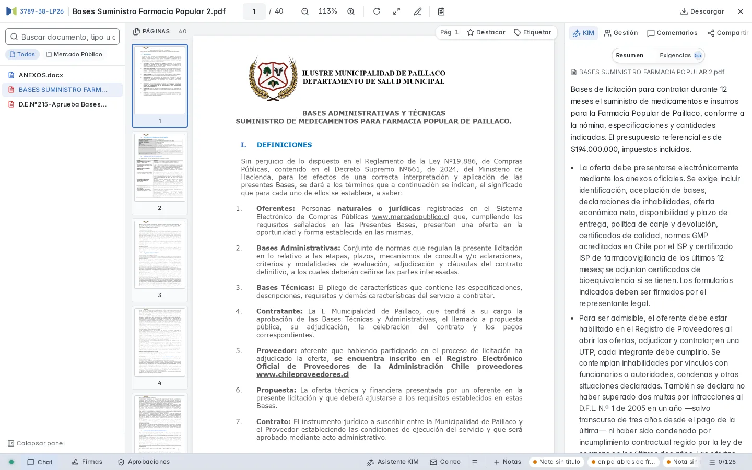Viewport: 752px width, 470px height.
Task: Download the PDF with Descargar
Action: (702, 11)
